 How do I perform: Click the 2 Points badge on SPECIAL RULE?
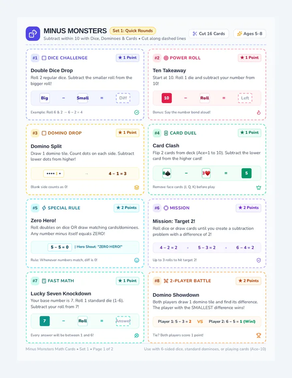pyautogui.click(x=127, y=208)
